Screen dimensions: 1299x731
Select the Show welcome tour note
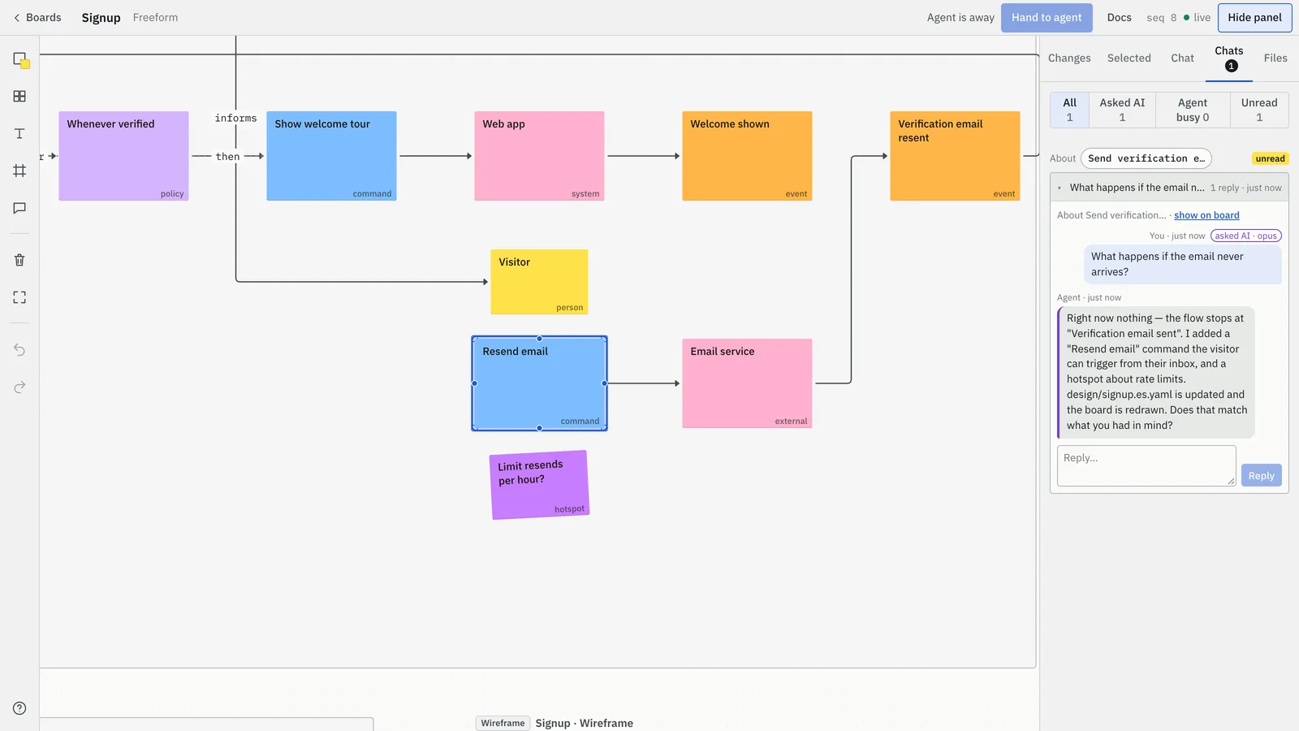331,156
